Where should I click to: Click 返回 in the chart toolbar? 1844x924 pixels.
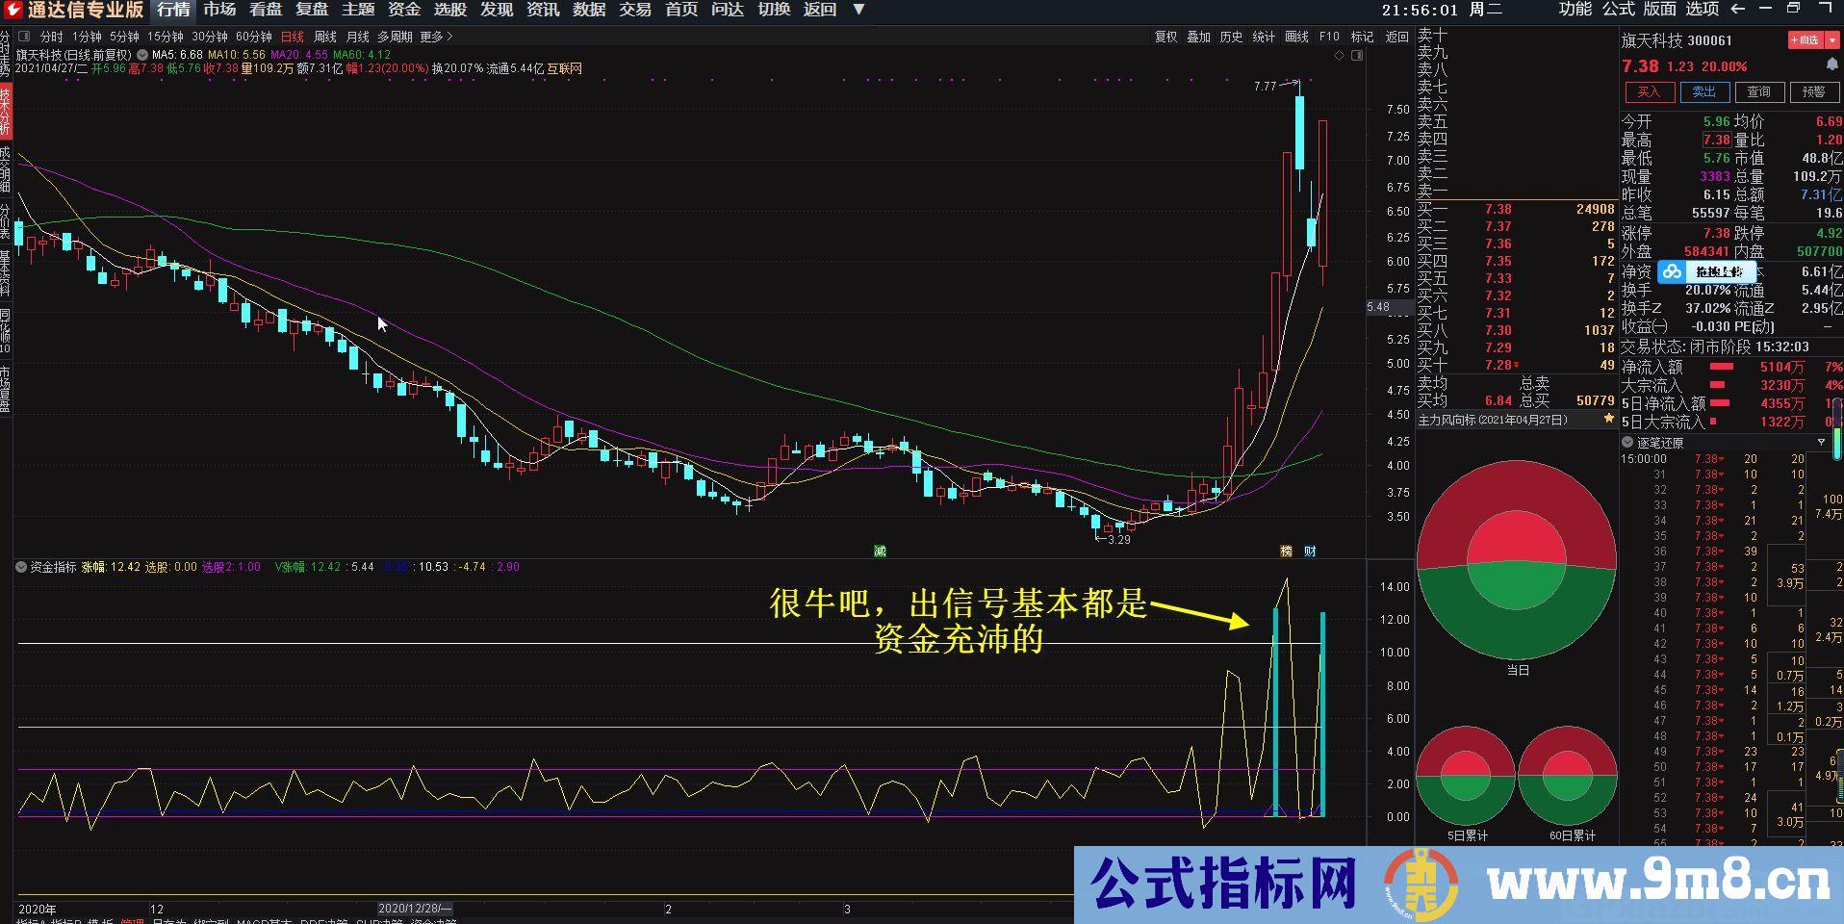tap(1396, 37)
